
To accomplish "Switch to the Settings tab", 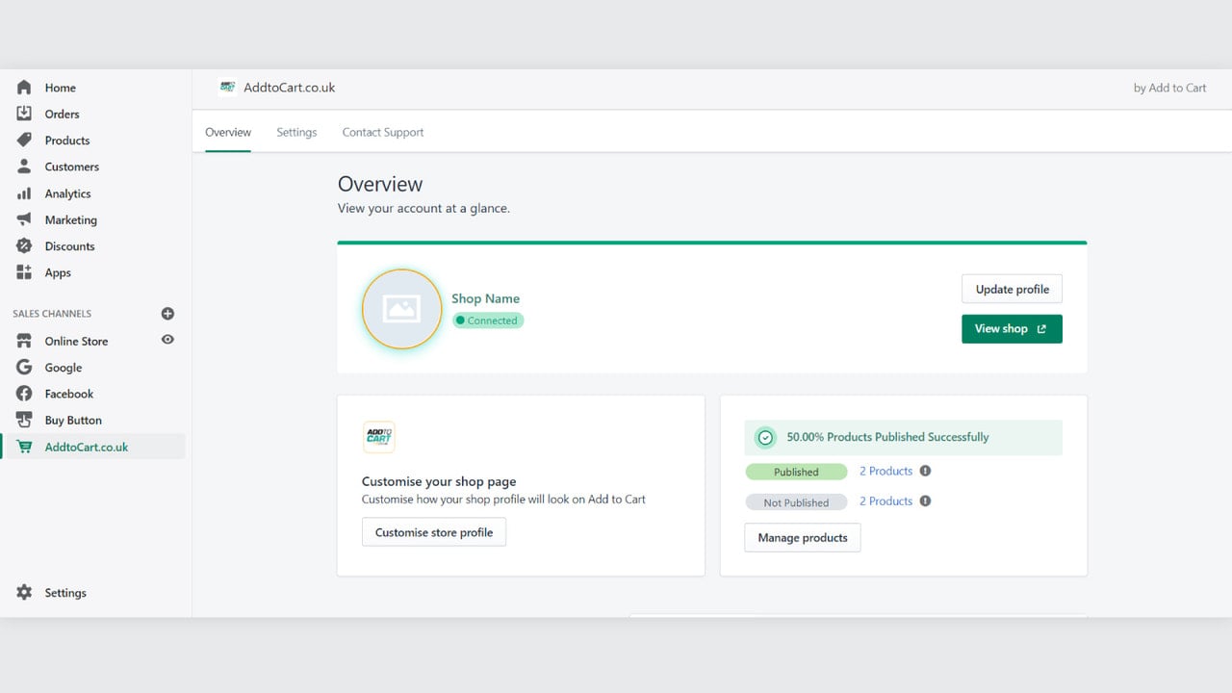I will [296, 132].
